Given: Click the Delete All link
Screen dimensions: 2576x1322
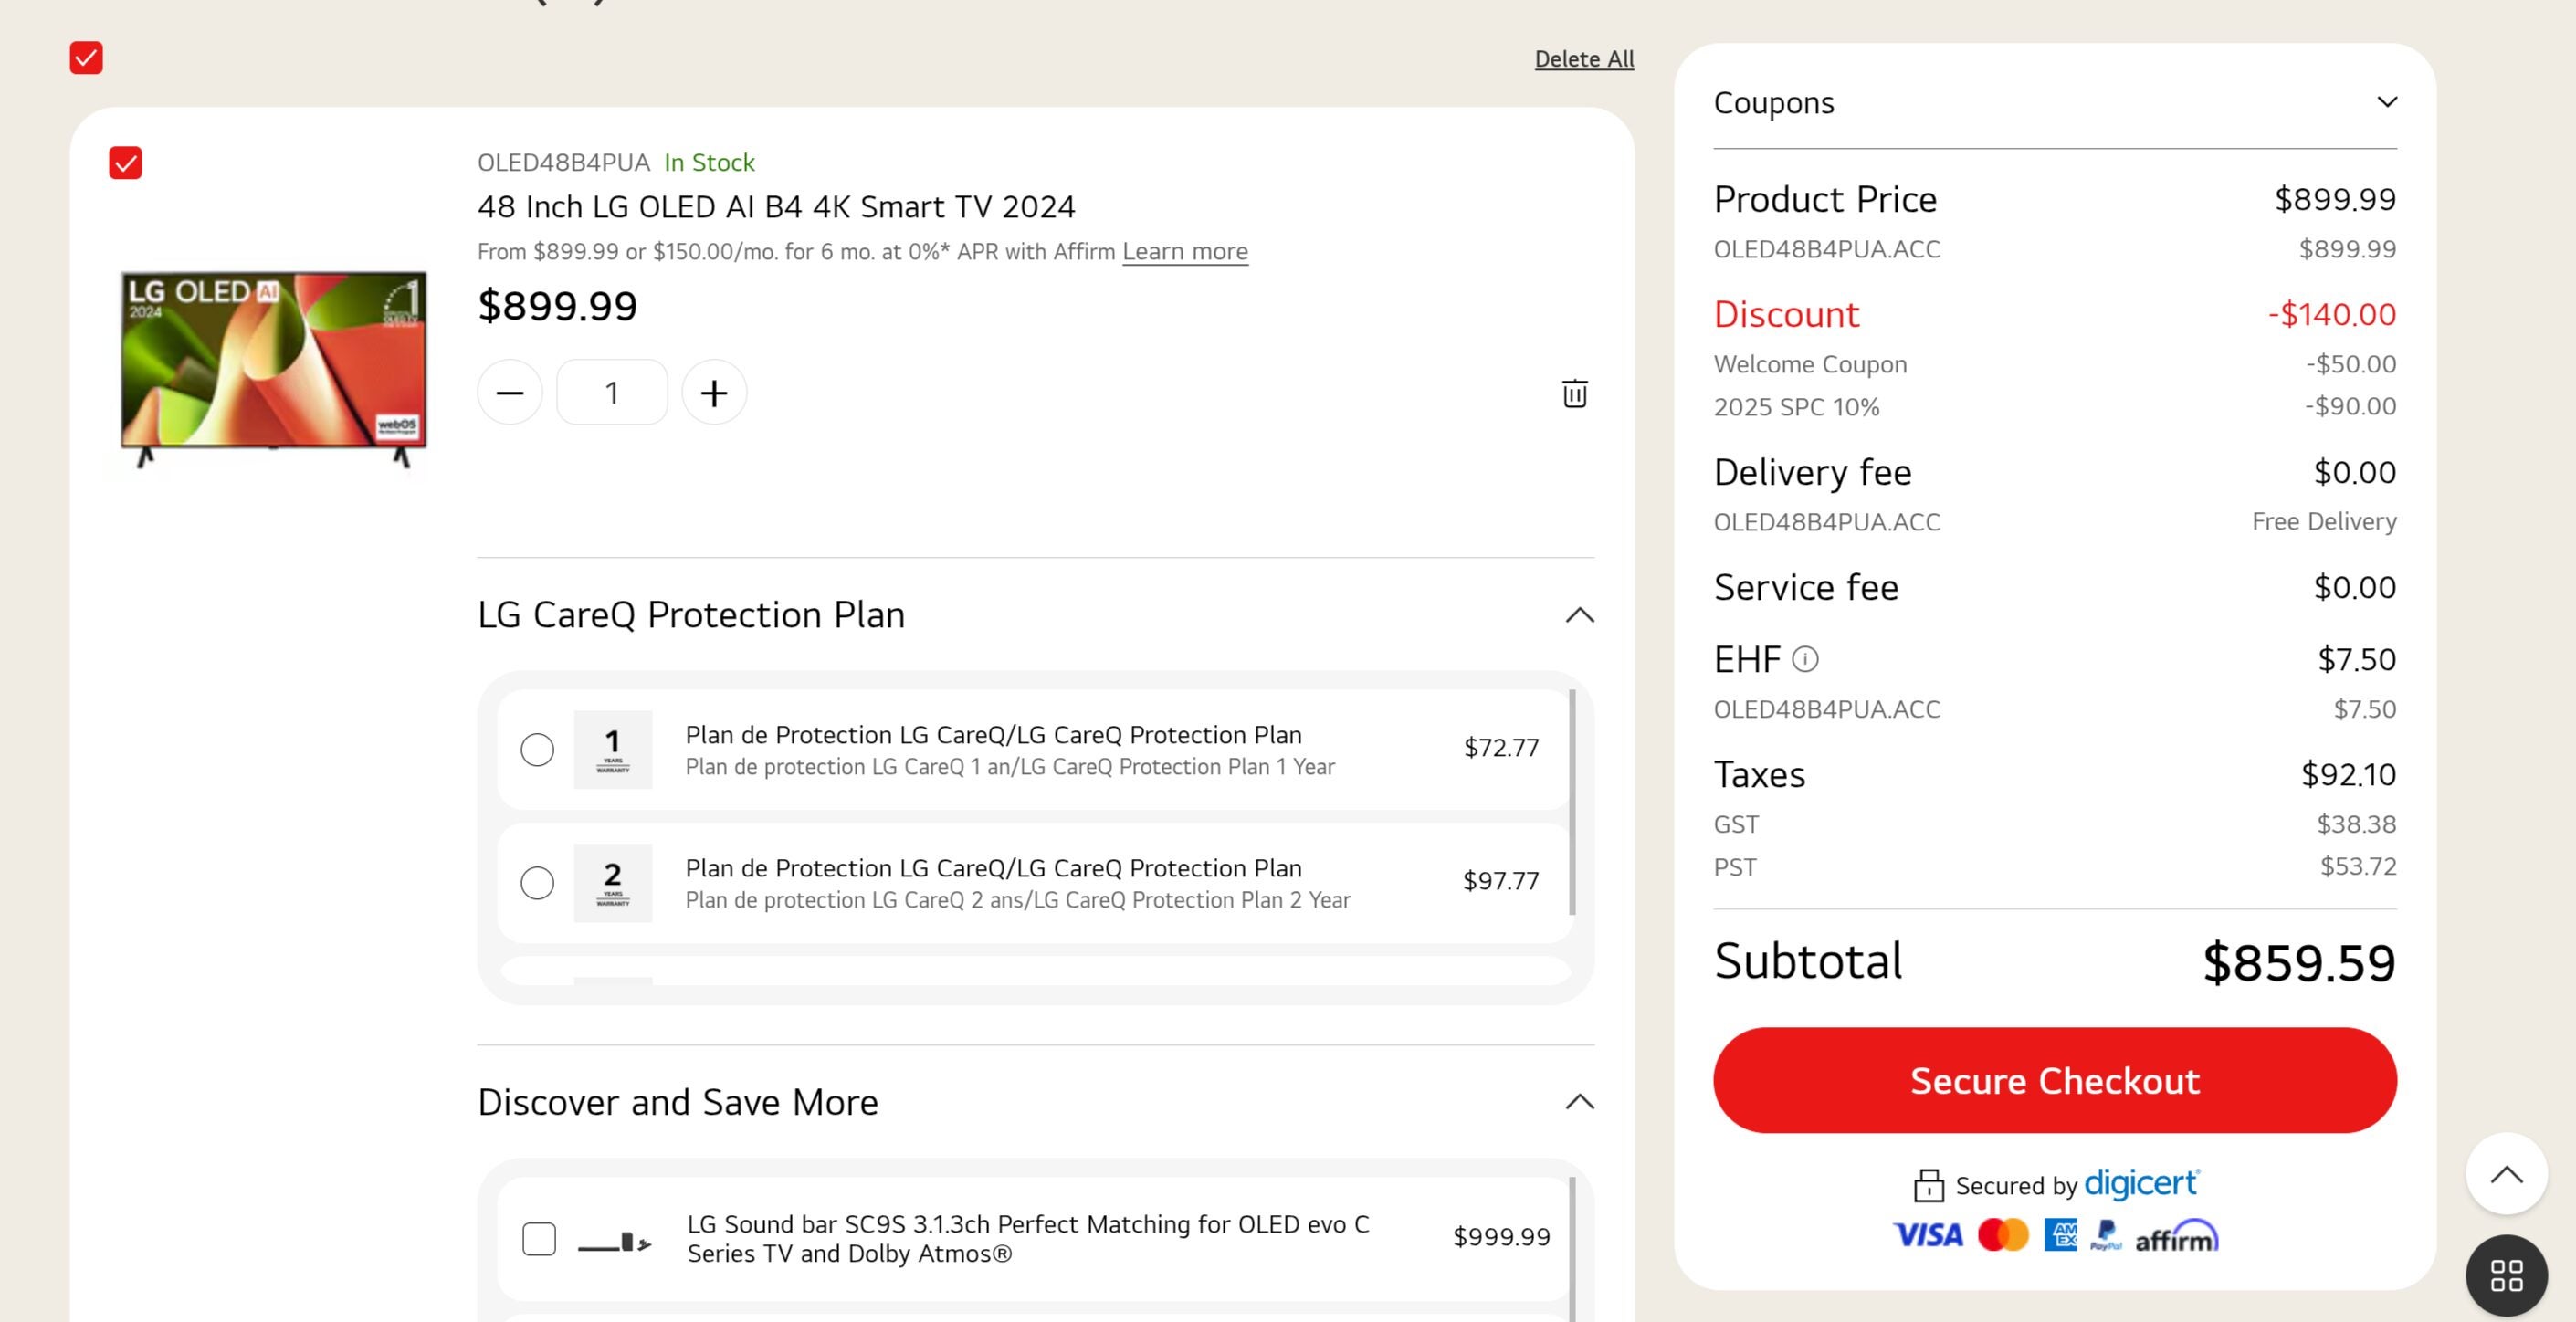Looking at the screenshot, I should click(x=1584, y=59).
